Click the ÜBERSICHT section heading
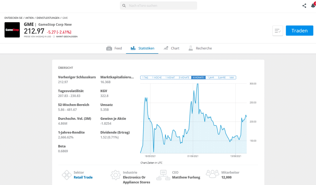316x185 pixels. tap(66, 68)
